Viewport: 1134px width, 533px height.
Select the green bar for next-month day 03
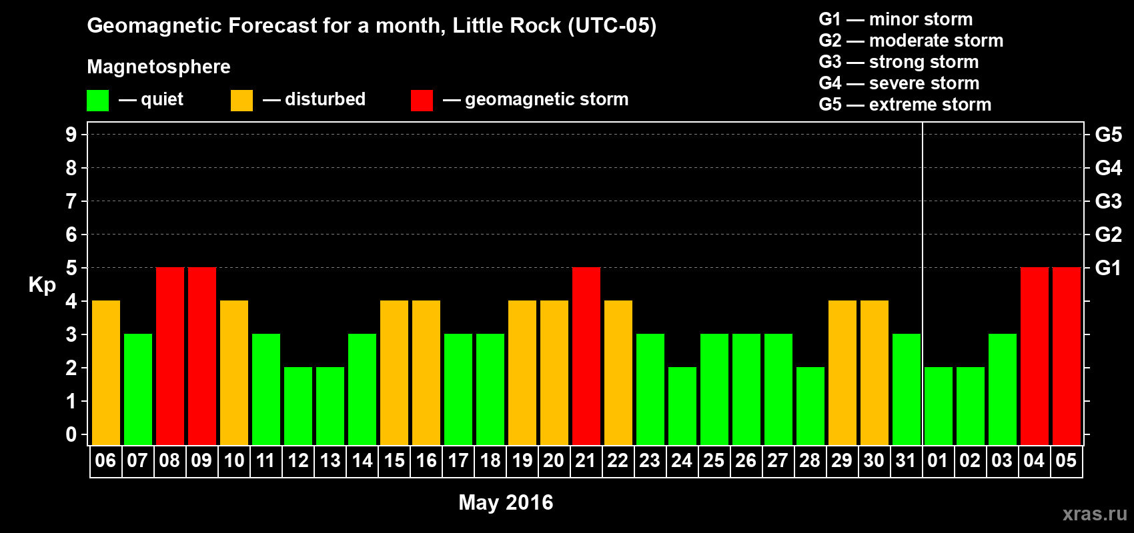[x=1003, y=390]
